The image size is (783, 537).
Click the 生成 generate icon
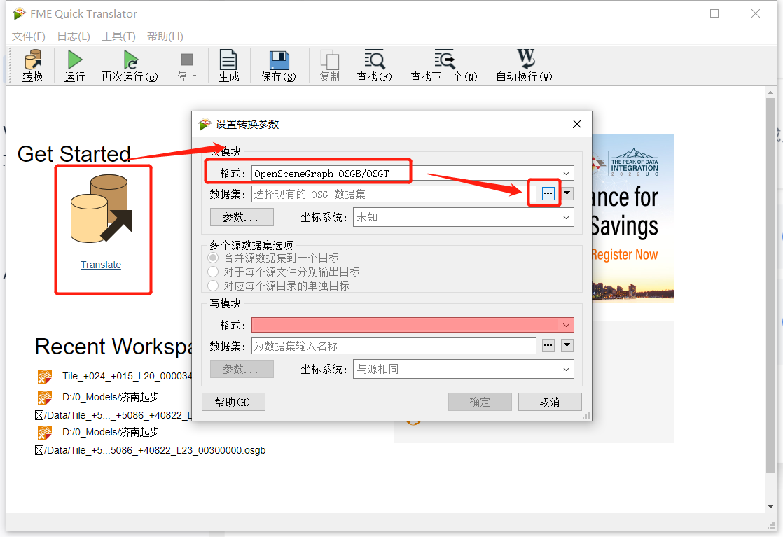pos(229,65)
